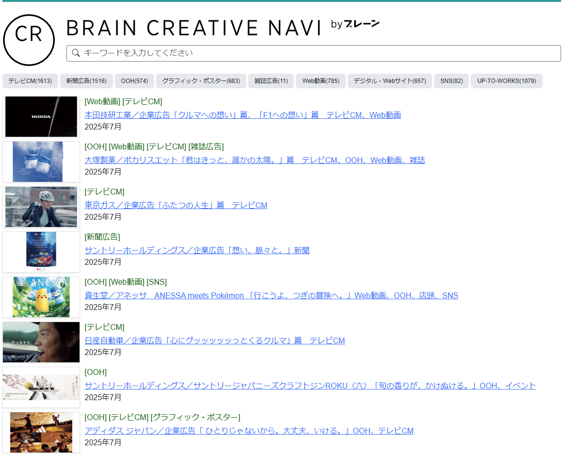This screenshot has height=454, width=563.
Task: Filter by UP-TO-WORKS(1079) tag
Action: click(507, 81)
